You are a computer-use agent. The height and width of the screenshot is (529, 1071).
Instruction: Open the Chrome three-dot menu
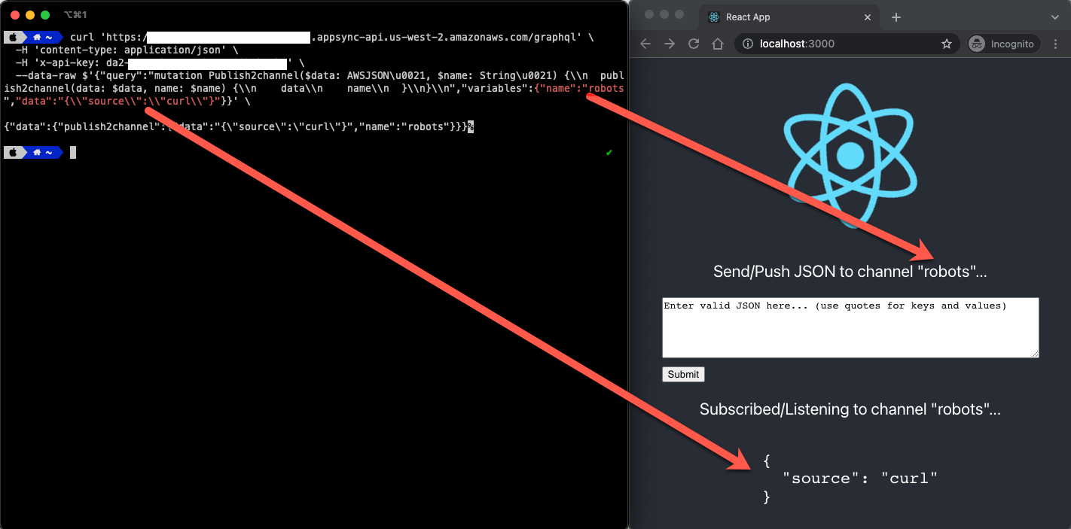(1056, 44)
